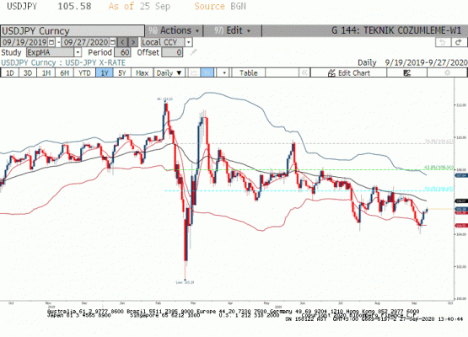Screen dimensions: 468x337
Task: Select the 3D range tab
Action: 28,72
